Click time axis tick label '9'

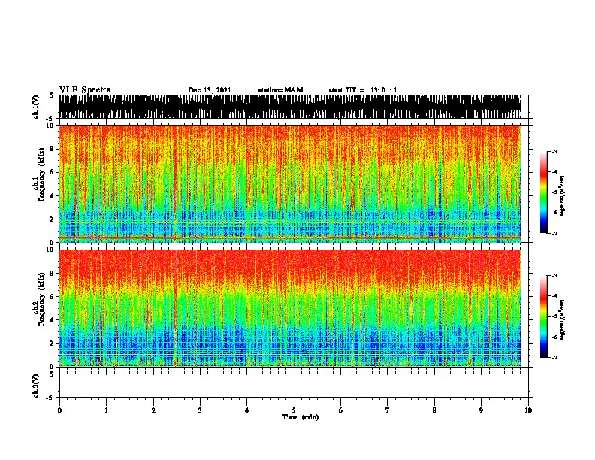pyautogui.click(x=481, y=410)
